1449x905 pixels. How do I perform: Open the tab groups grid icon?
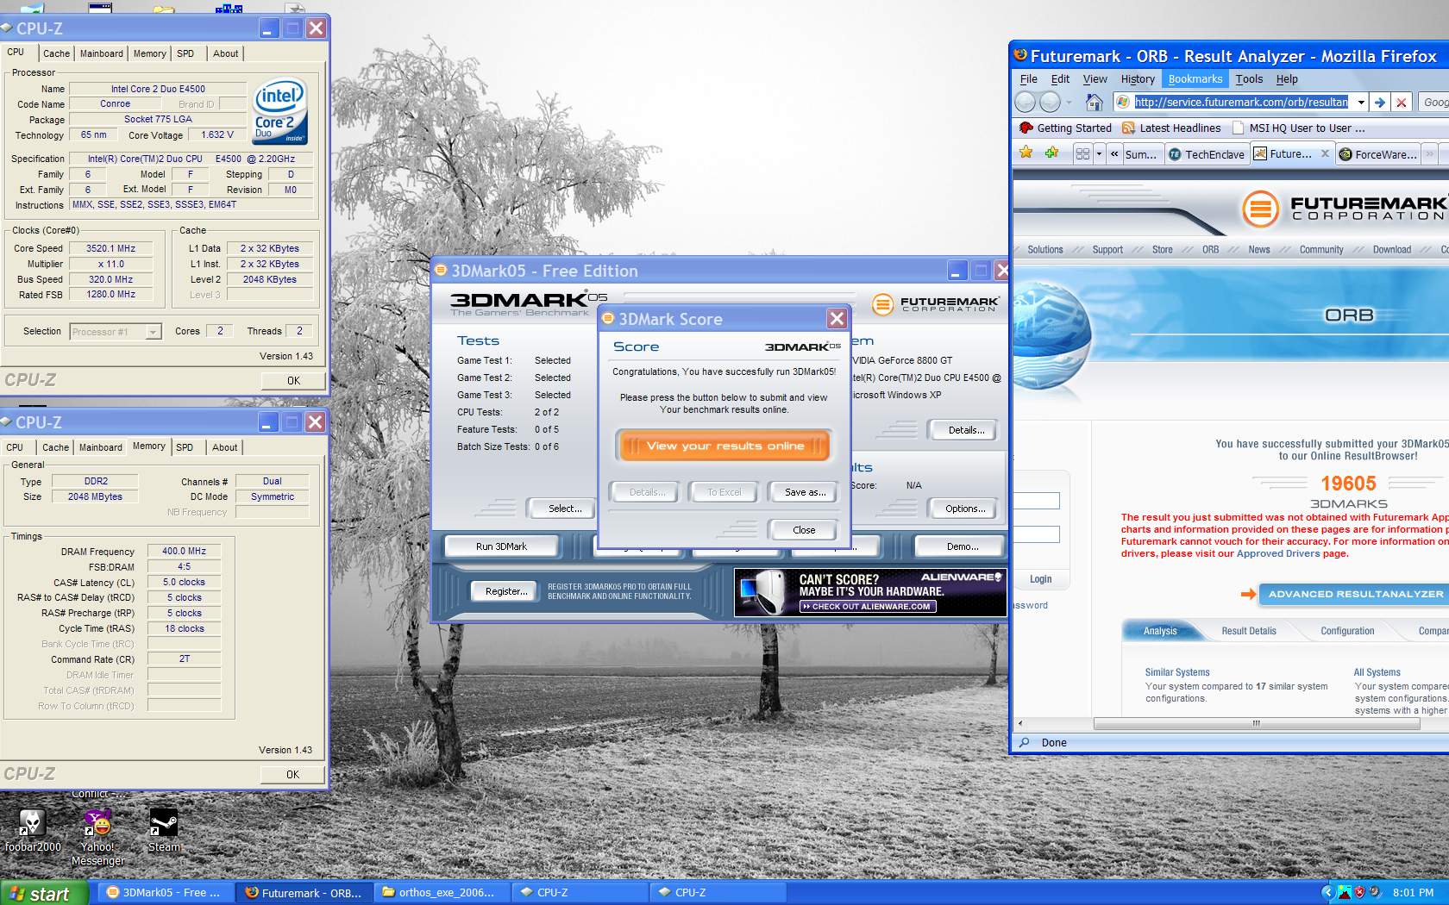coord(1083,154)
